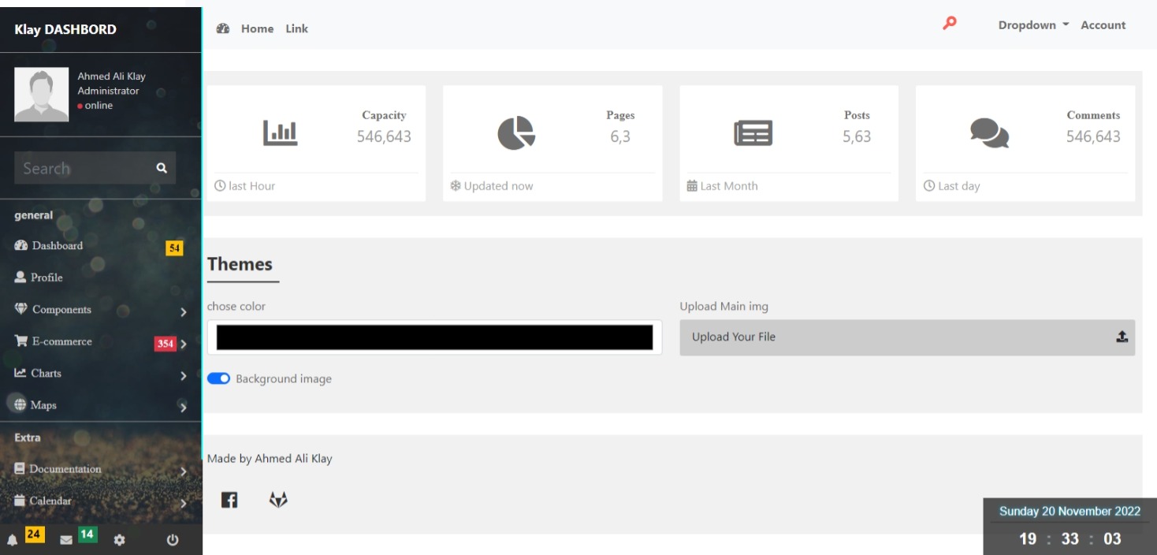Click the magnifier icon in sidebar search
Image resolution: width=1157 pixels, height=555 pixels.
click(162, 168)
